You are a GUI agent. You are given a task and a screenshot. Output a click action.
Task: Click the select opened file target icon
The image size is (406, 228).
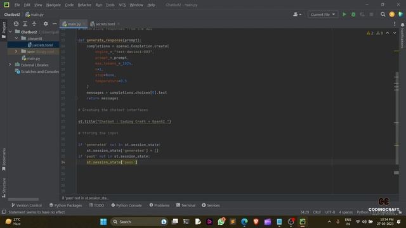click(x=16, y=24)
